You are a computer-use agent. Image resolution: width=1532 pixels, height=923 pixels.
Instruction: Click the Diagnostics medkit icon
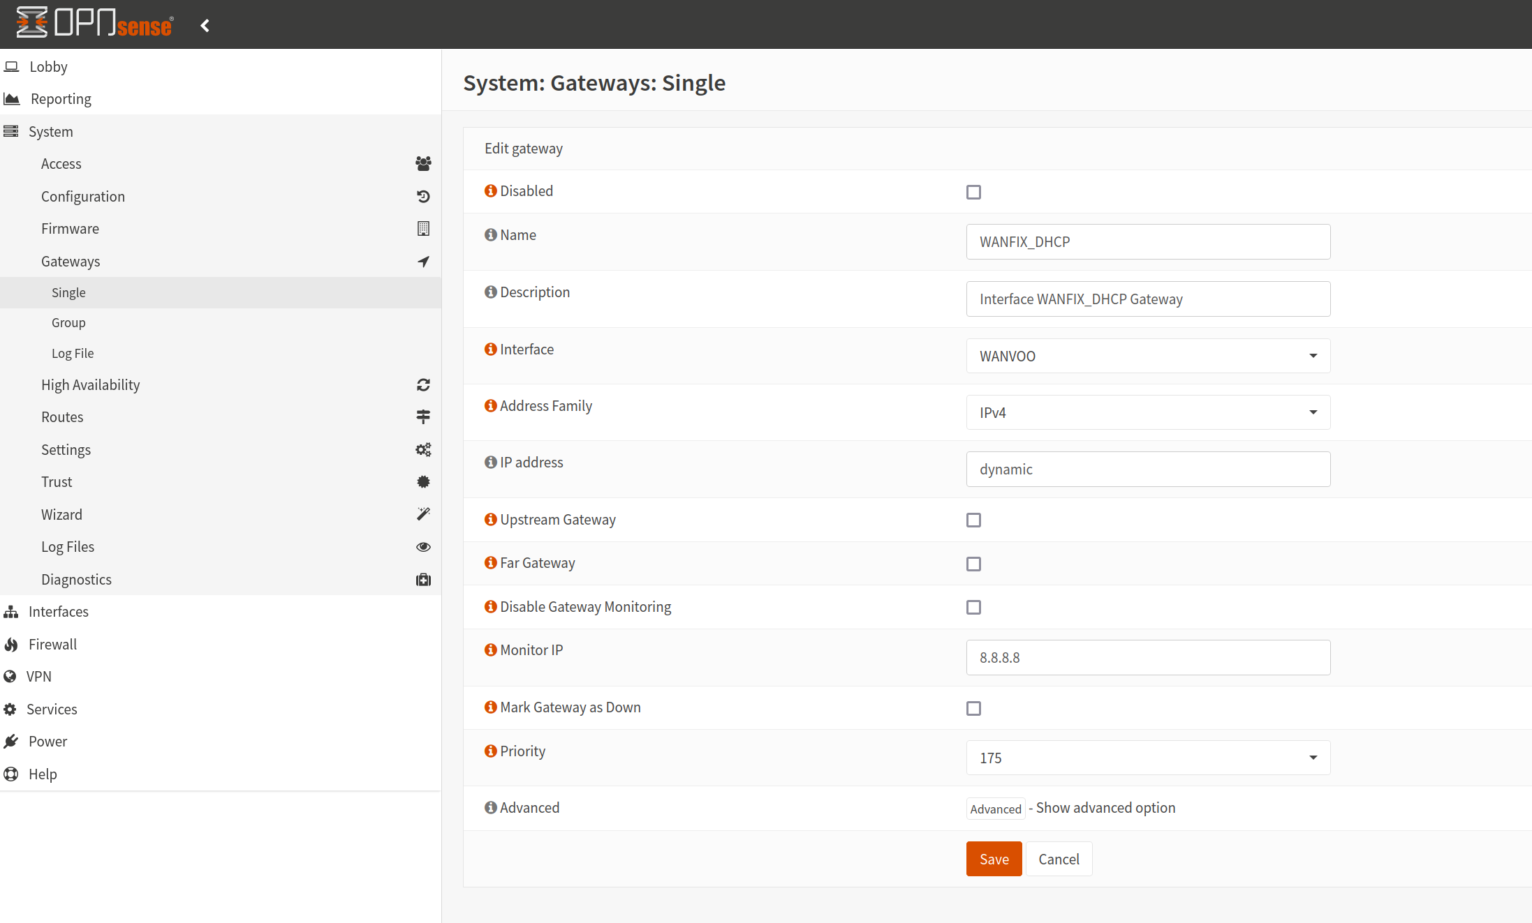423,580
